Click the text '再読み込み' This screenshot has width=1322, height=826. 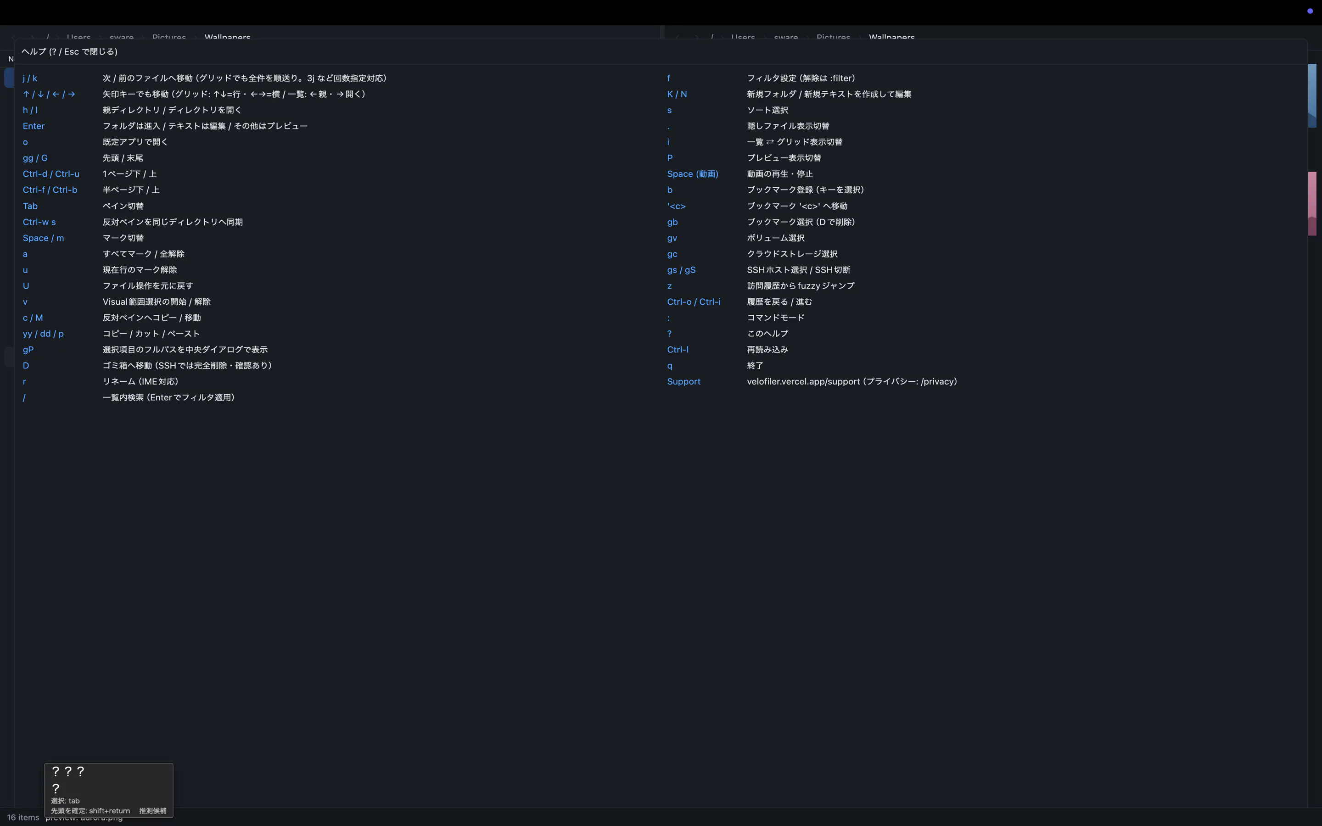tap(767, 349)
